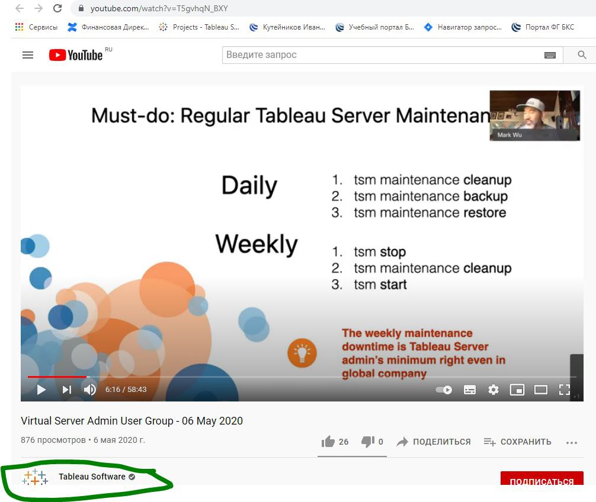Toggle the autoplay switch
The height and width of the screenshot is (502, 596).
444,390
